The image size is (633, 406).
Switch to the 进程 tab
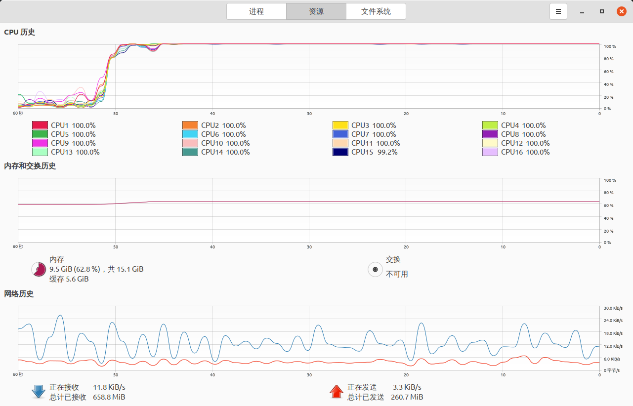click(256, 11)
